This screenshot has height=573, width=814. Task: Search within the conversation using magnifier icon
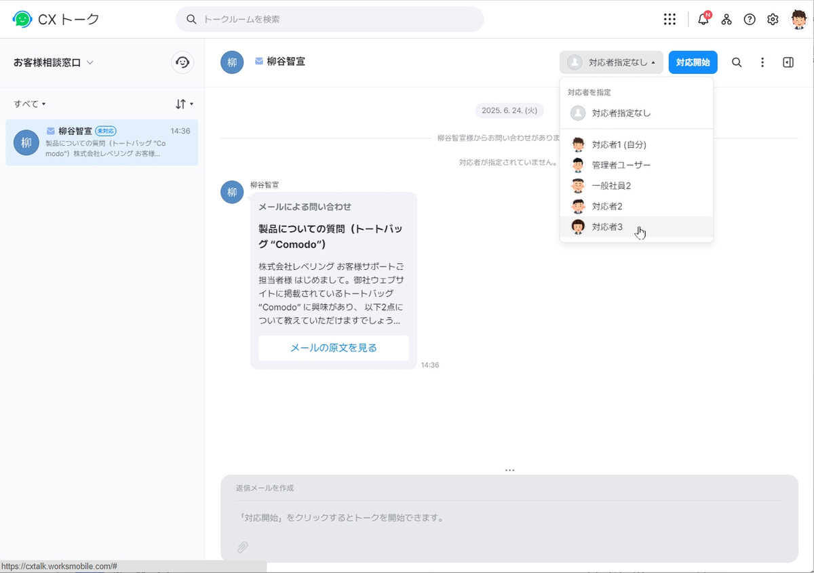(737, 62)
